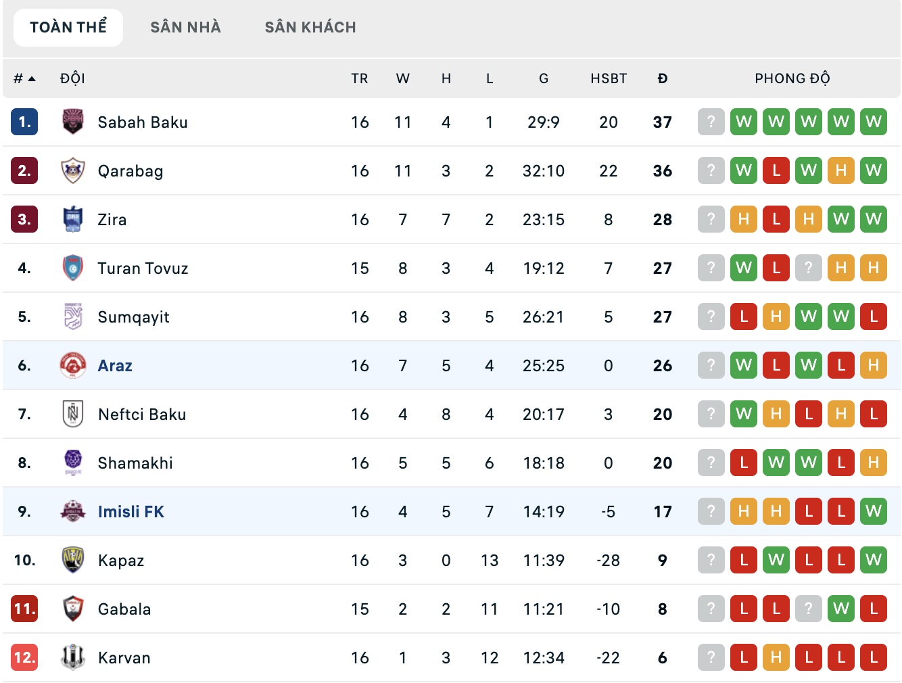Select the TOÀN THỂ tab

68,28
